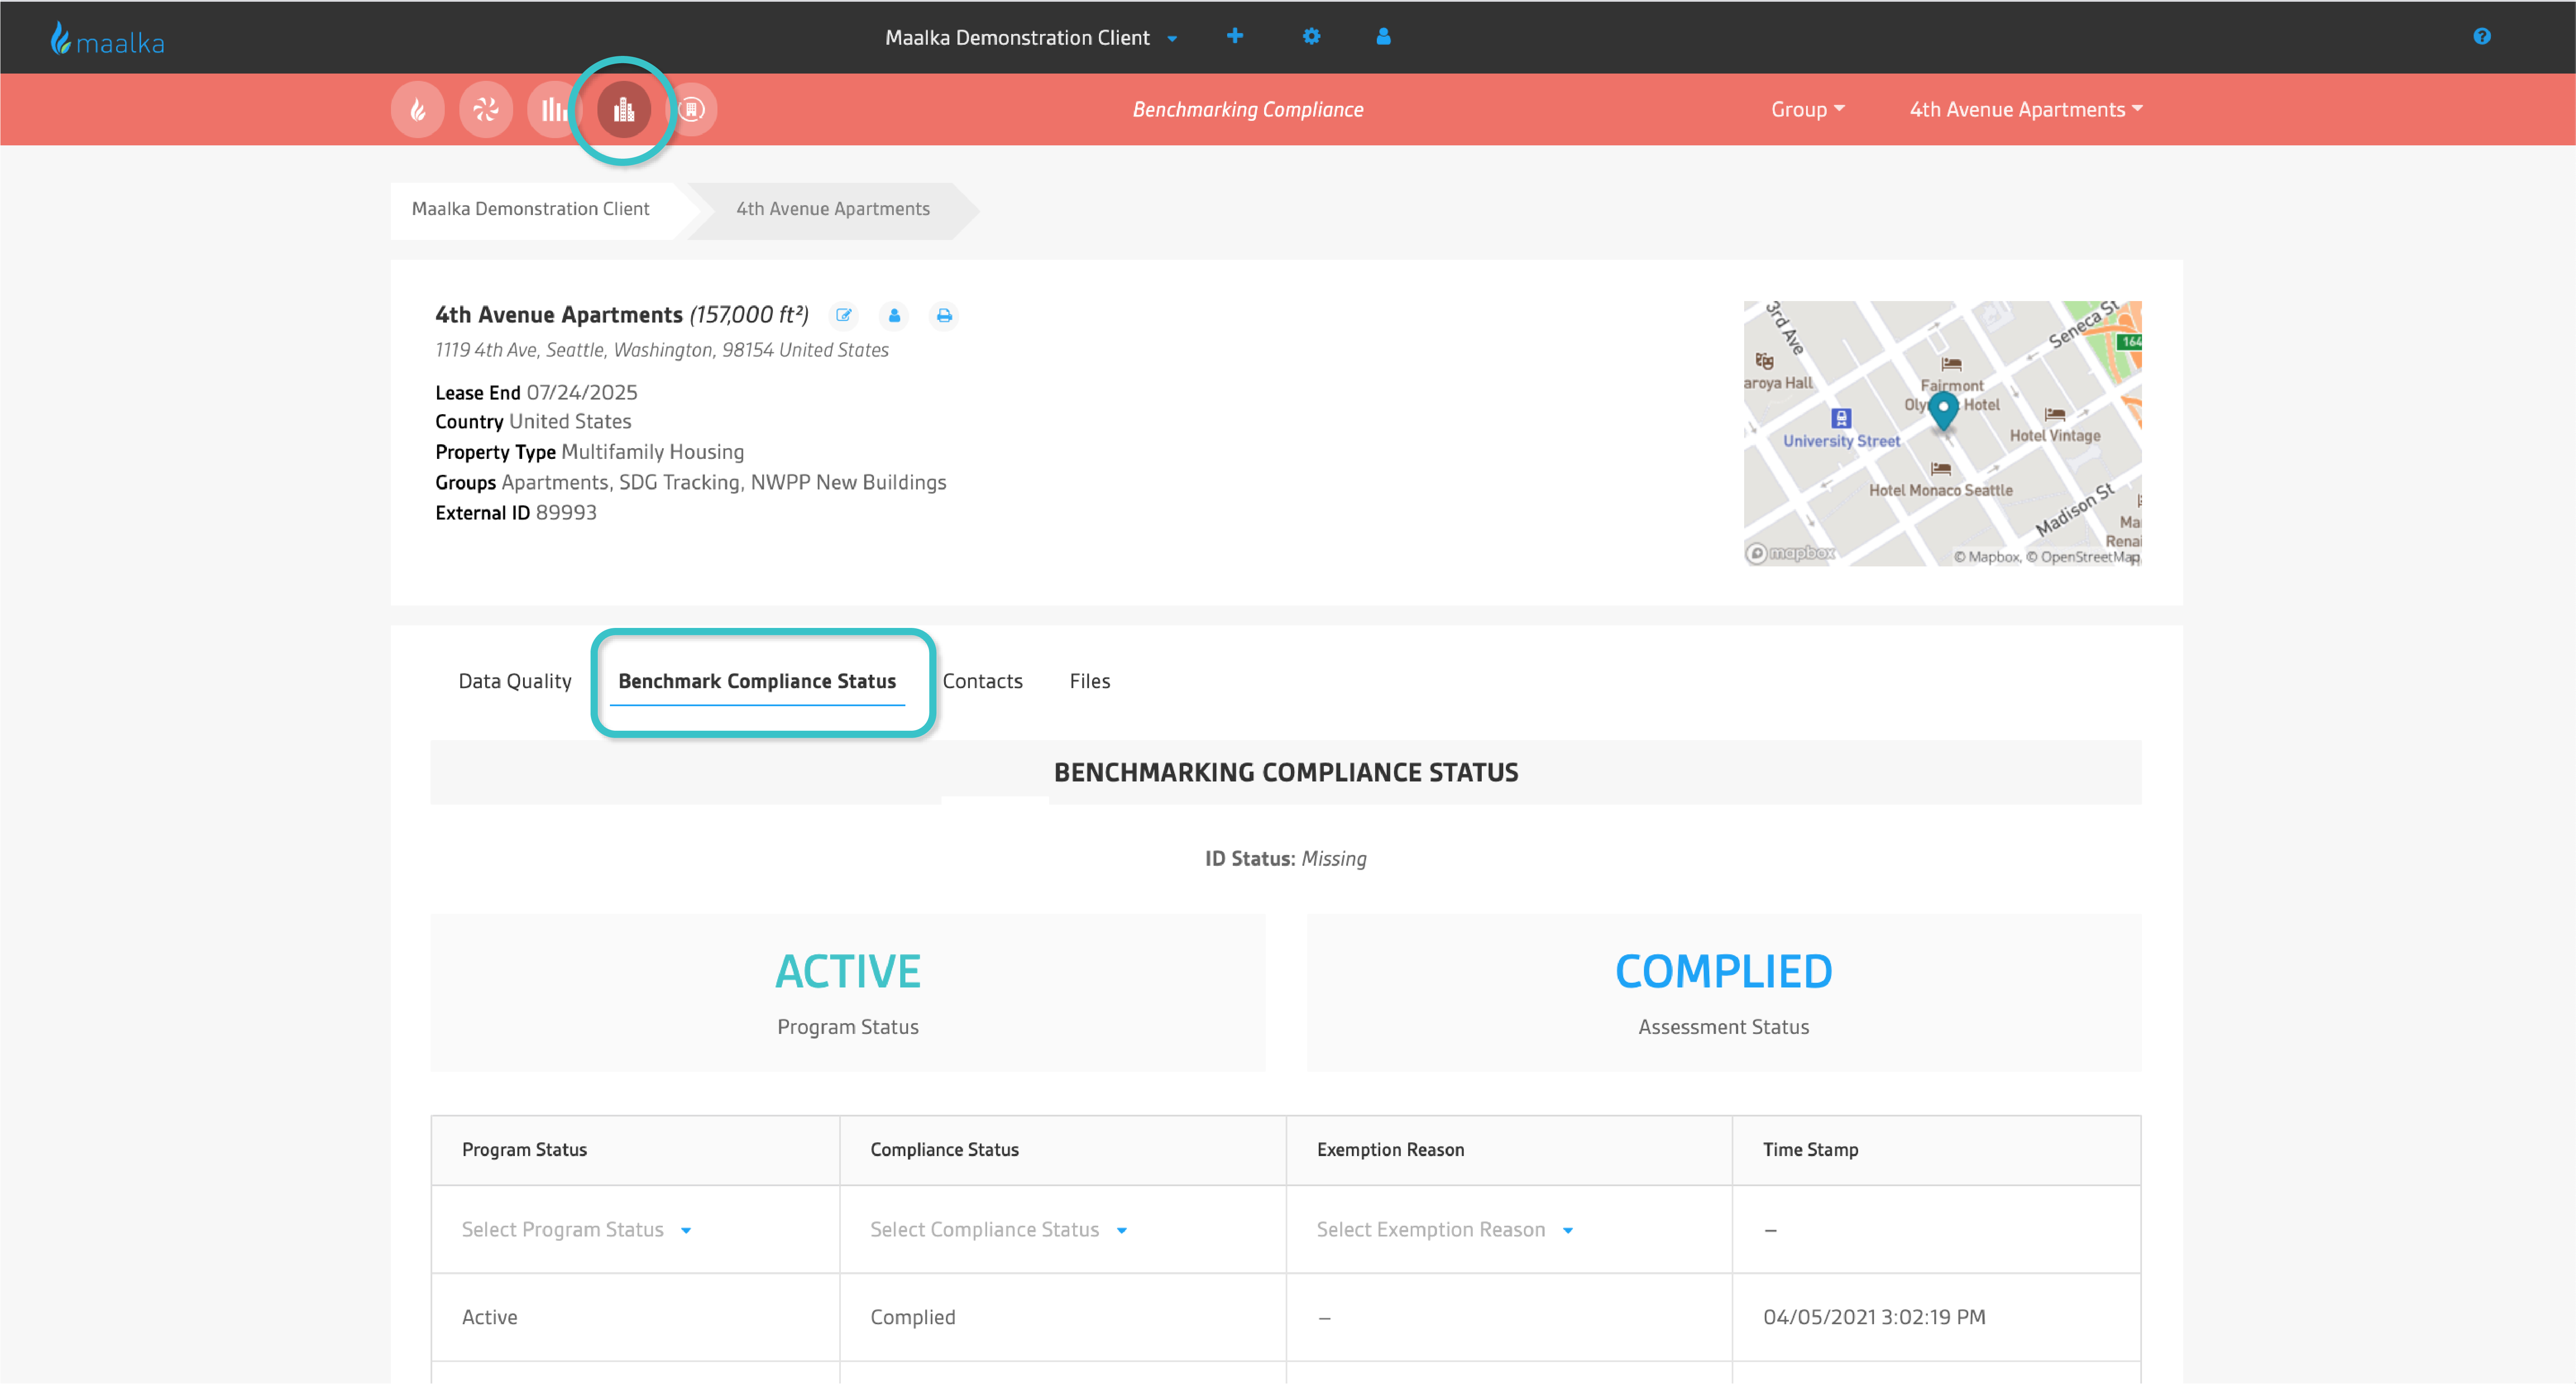Click the map thumbnail
The width and height of the screenshot is (2576, 1384).
pos(1942,433)
